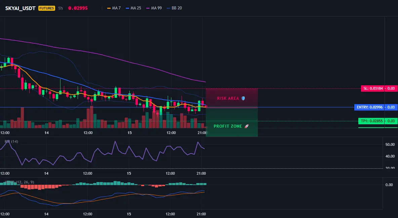Click the SKYAI_USDT symbol name
Image resolution: width=398 pixels, height=218 pixels.
click(20, 8)
